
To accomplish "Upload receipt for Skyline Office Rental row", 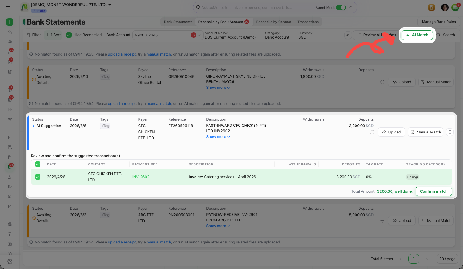I will point(402,82).
